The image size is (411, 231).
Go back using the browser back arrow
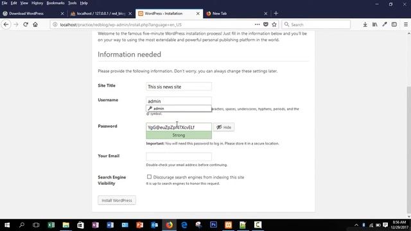[6, 24]
